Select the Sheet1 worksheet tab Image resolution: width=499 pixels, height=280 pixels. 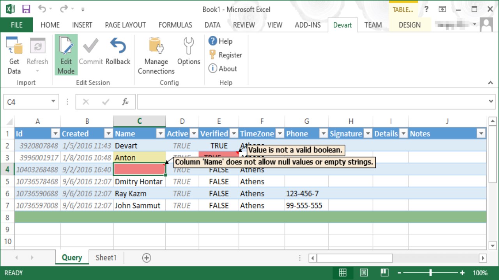[106, 257]
